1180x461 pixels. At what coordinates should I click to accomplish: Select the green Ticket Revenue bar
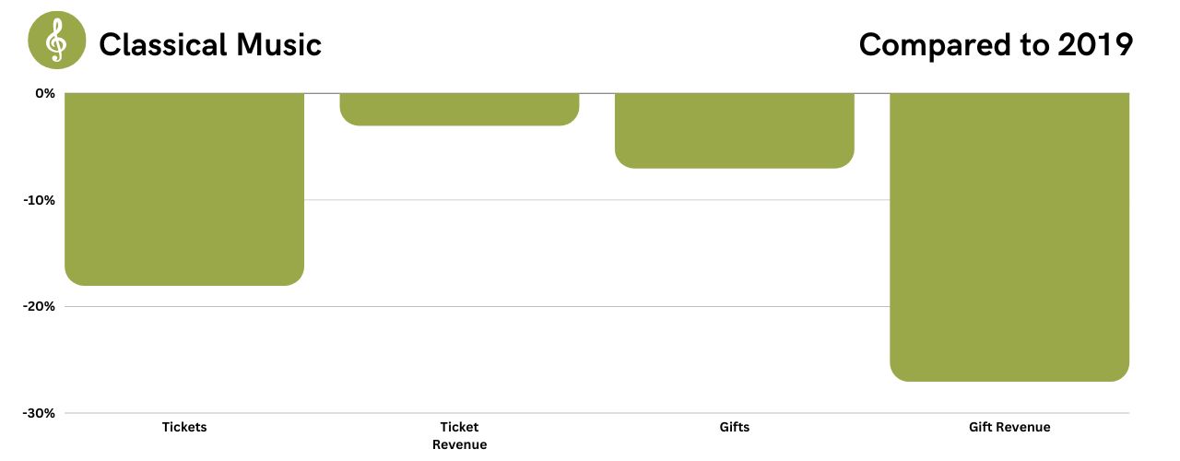[x=459, y=109]
